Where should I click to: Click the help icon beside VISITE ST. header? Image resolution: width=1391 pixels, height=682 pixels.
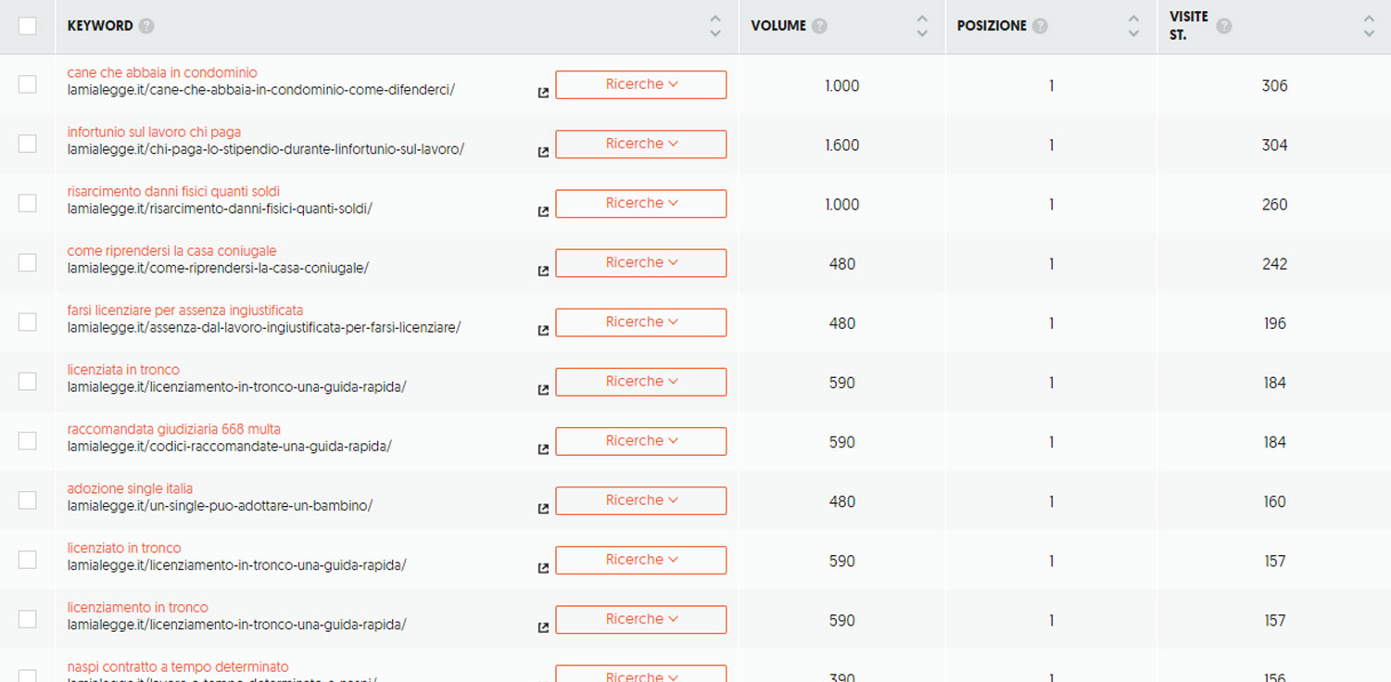pos(1224,26)
